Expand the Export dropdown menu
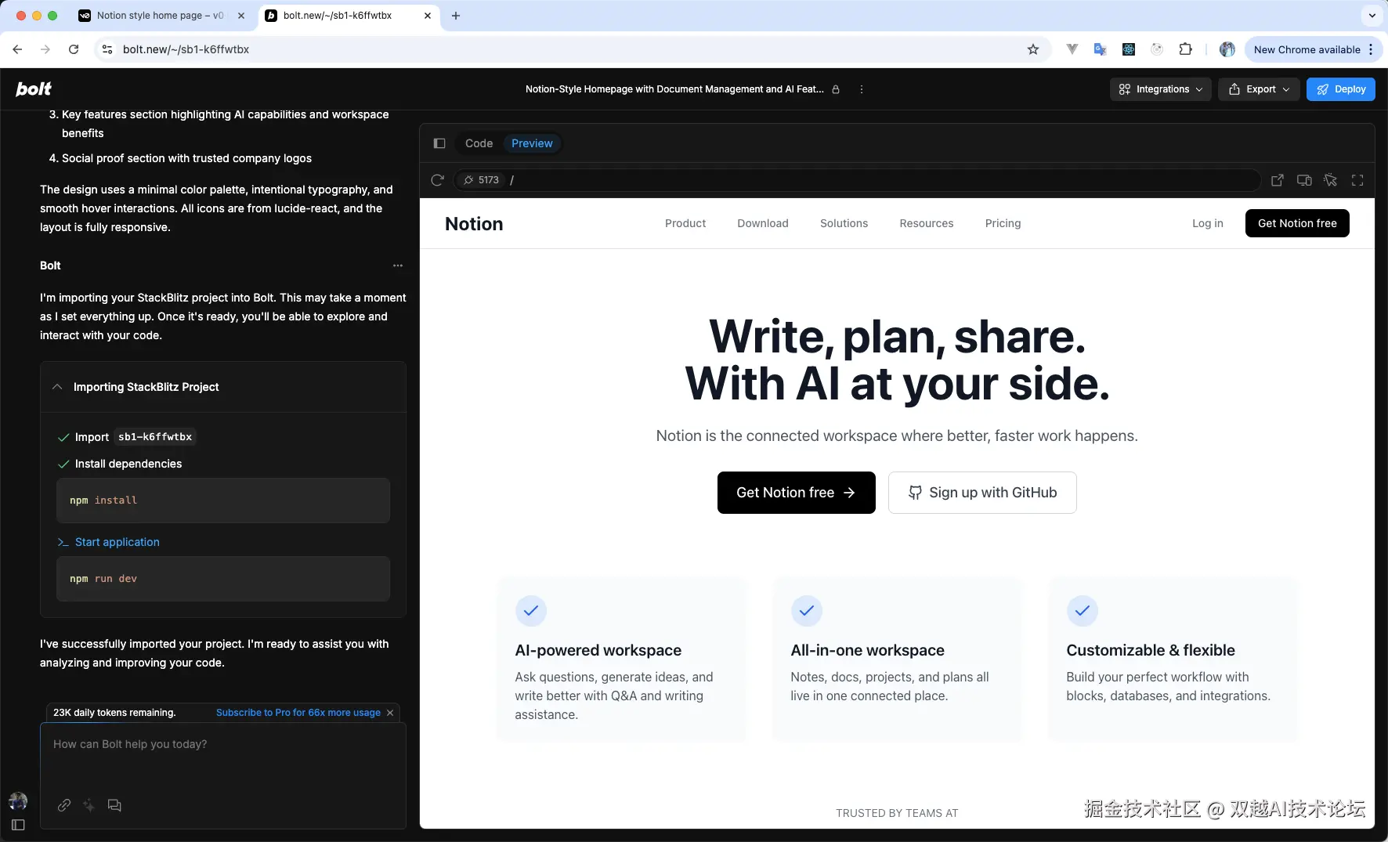1388x842 pixels. 1258,89
